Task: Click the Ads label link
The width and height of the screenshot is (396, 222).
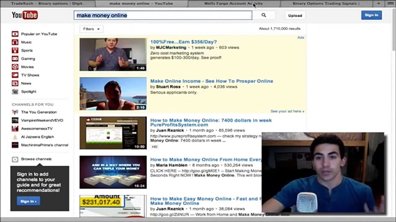Action: [x=301, y=38]
